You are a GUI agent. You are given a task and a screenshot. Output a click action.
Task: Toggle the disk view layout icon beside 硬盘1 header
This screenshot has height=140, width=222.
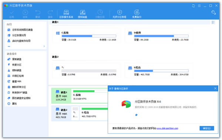click(x=213, y=22)
